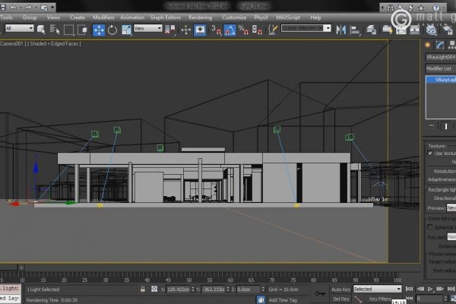Redo action via title bar arrow

tap(29, 8)
